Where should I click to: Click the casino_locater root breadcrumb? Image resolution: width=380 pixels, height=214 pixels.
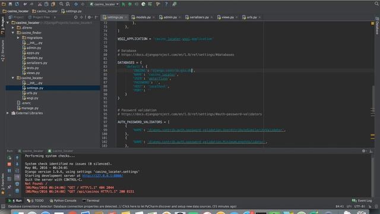pos(15,11)
